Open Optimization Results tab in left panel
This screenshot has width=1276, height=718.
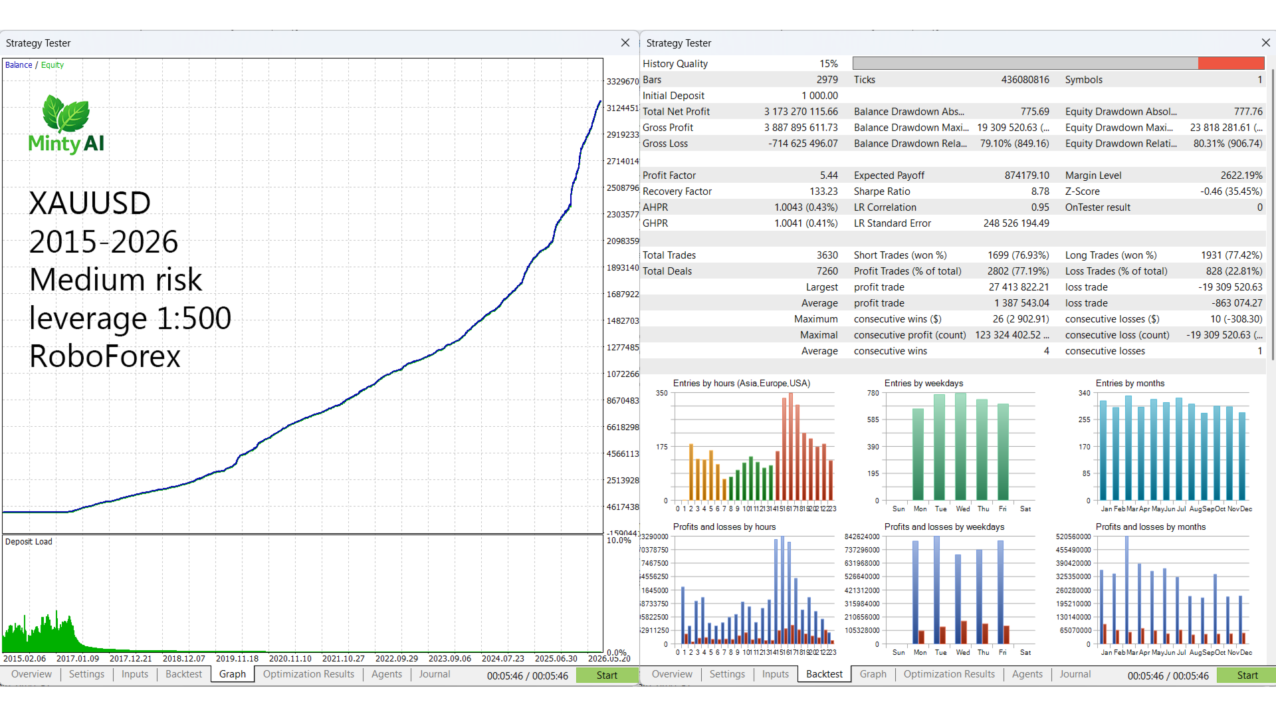(x=308, y=674)
